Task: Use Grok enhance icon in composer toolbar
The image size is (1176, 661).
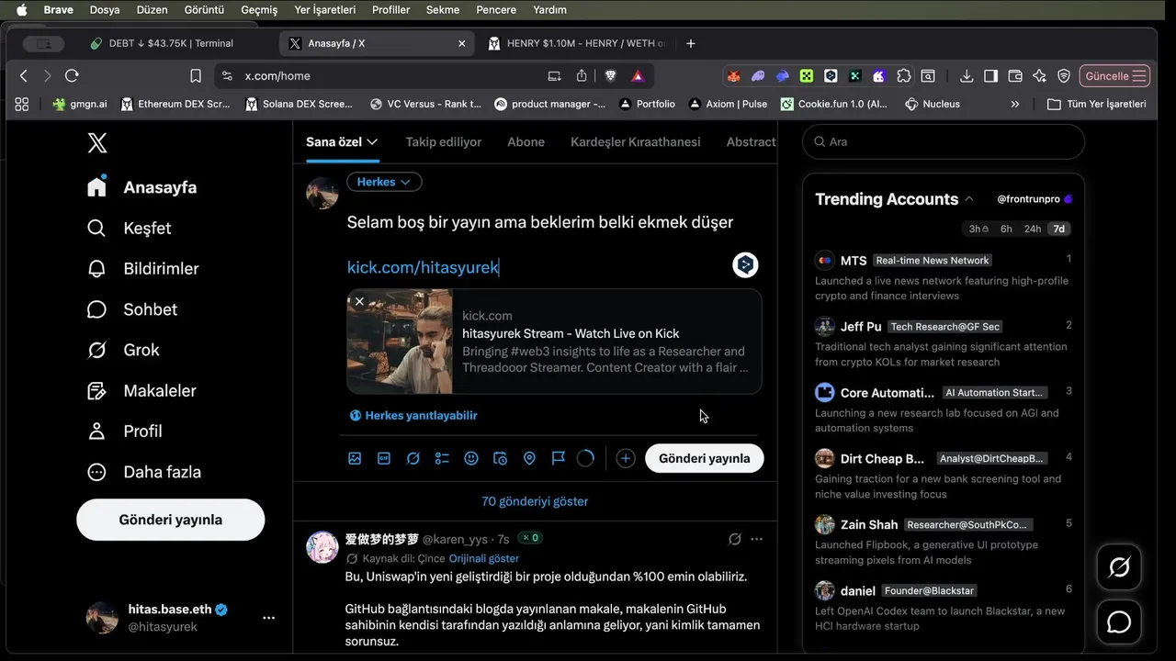Action: (x=413, y=458)
